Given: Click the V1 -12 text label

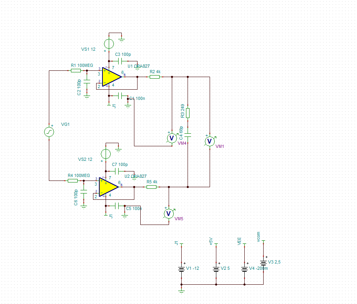Looking at the screenshot, I should [192, 268].
